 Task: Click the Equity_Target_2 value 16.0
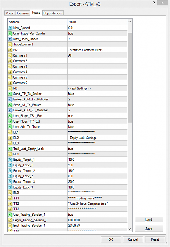71,171
